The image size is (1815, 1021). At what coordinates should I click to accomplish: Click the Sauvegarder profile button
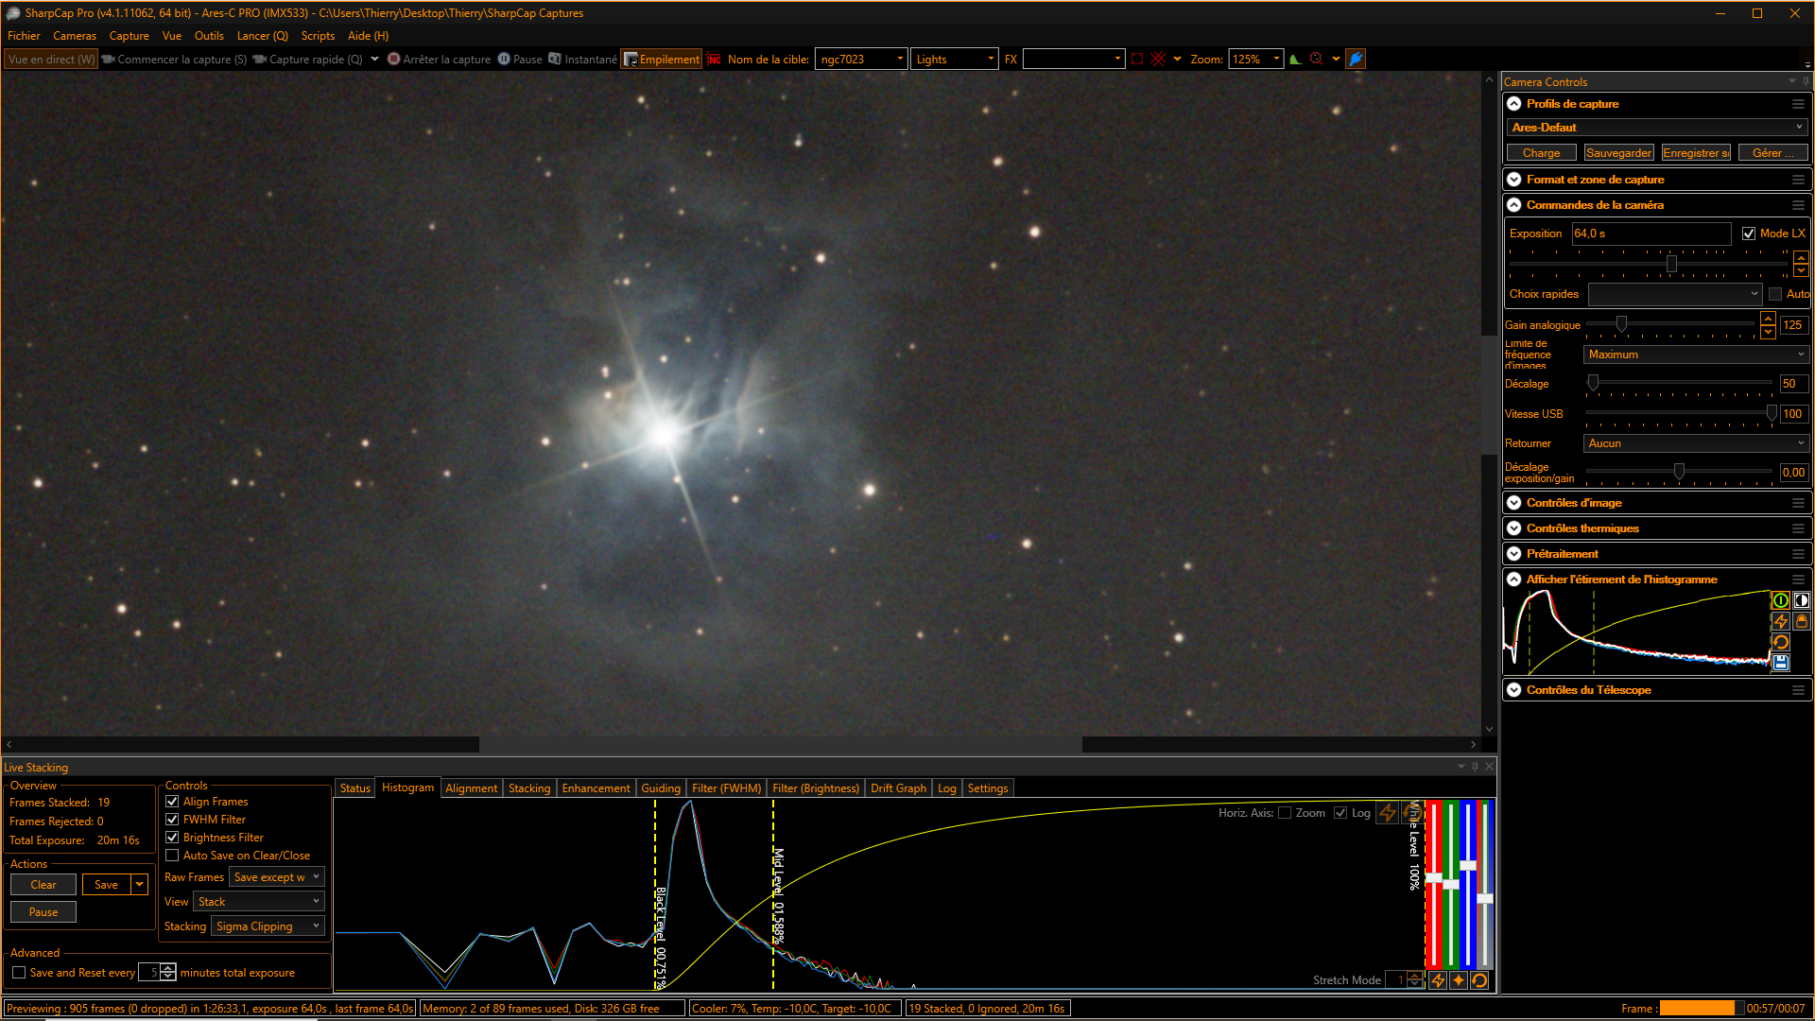pyautogui.click(x=1618, y=153)
